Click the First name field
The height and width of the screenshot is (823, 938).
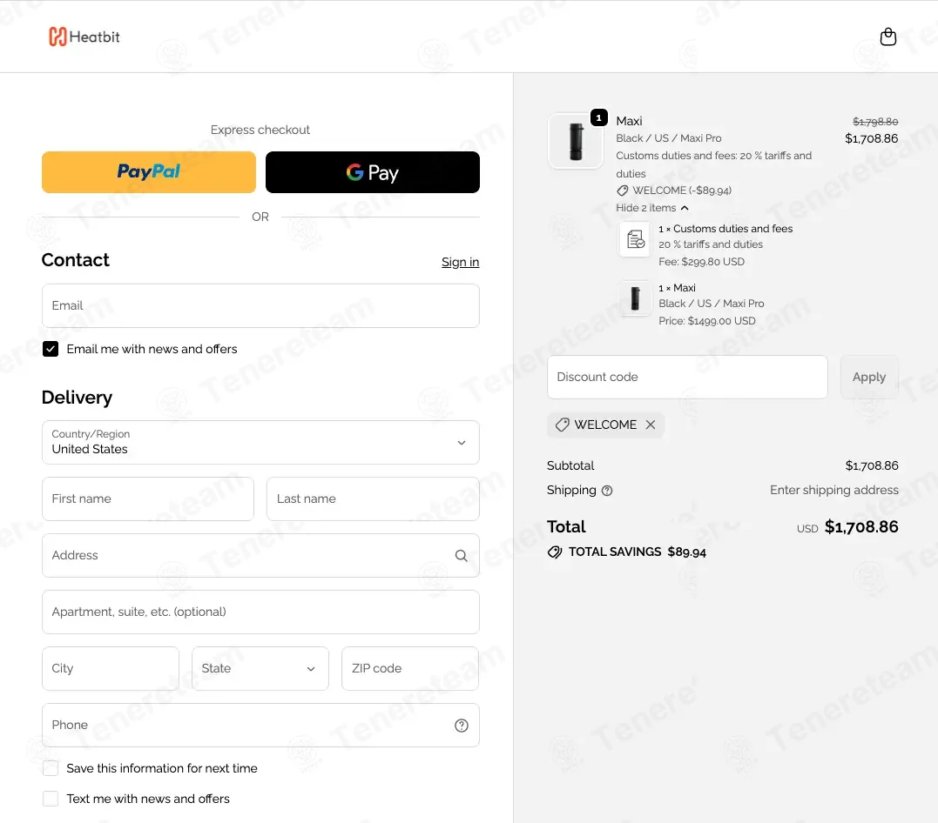[148, 498]
